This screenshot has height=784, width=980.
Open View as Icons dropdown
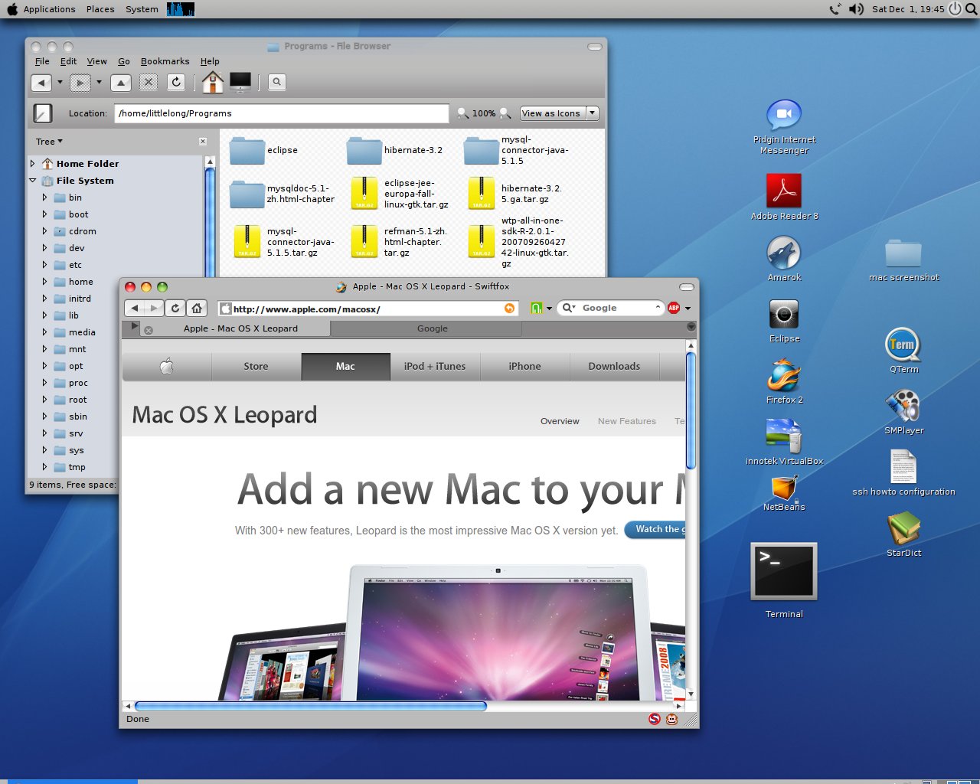[x=559, y=113]
